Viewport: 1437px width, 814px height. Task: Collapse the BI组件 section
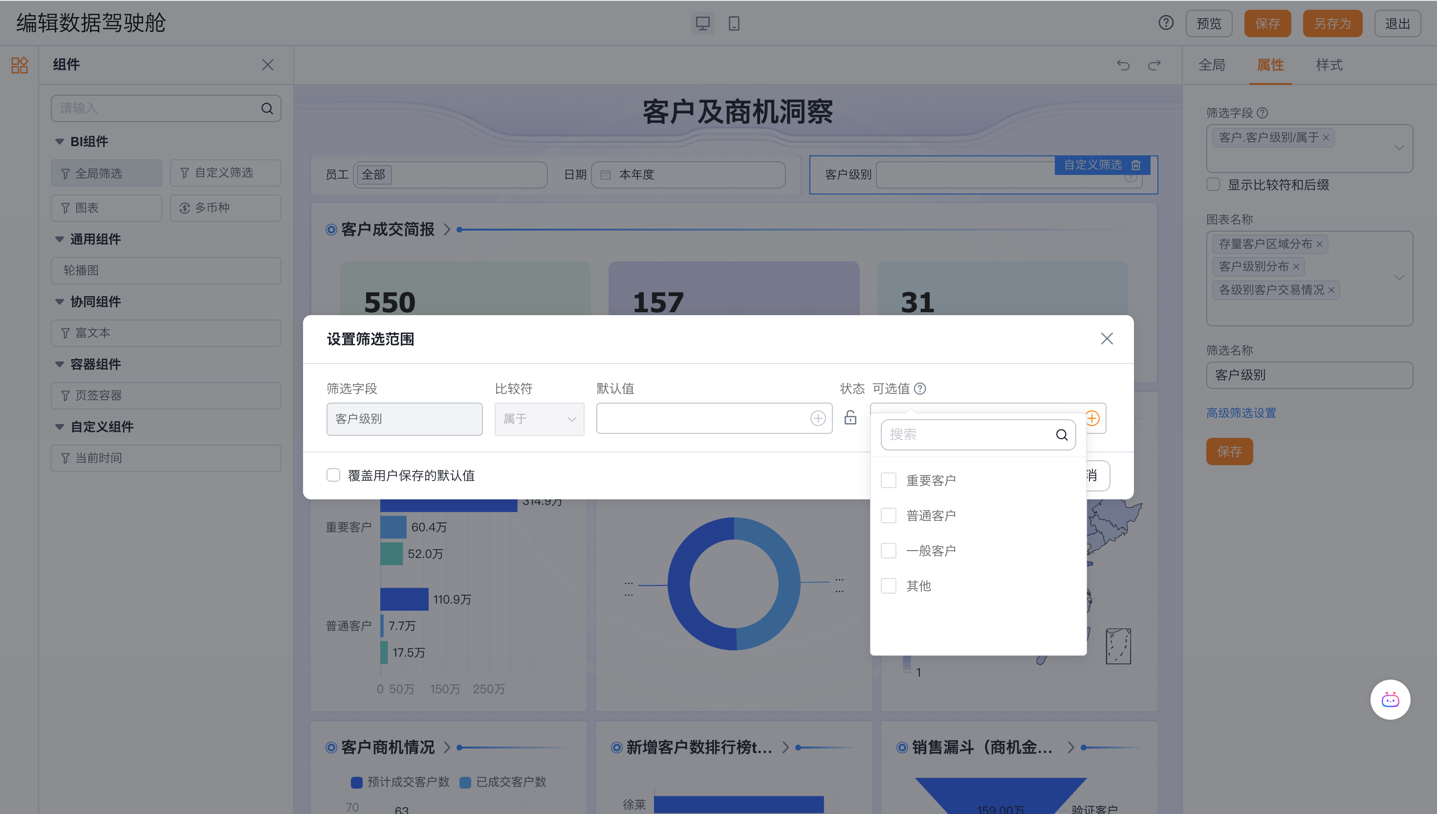pyautogui.click(x=60, y=141)
